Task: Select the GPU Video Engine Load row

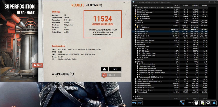Action: [x=170, y=42]
